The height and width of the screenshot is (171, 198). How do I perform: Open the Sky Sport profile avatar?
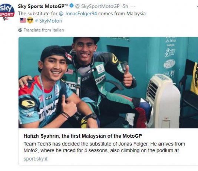[7, 12]
